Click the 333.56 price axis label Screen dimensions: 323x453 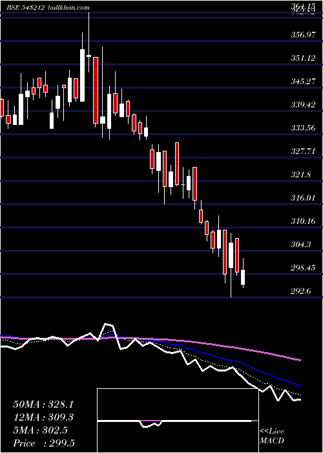[302, 128]
